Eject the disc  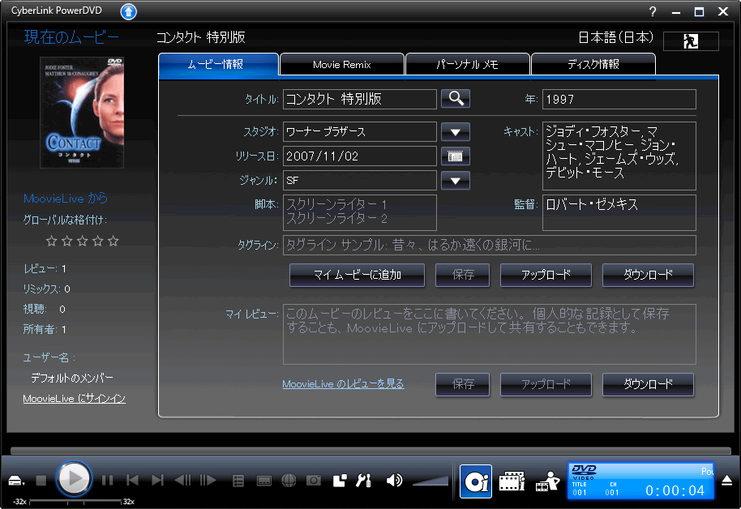727,481
